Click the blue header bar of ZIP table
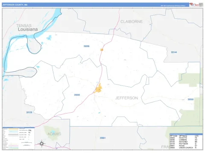205x153 pixels. pyautogui.click(x=186, y=134)
